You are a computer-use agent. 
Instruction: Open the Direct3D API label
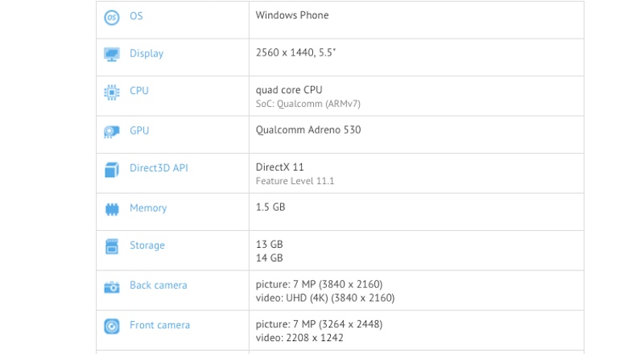click(159, 168)
